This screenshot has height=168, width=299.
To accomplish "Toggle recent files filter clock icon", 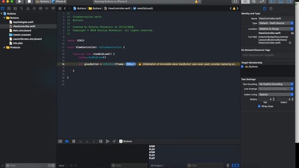I will pyautogui.click(x=50, y=166).
